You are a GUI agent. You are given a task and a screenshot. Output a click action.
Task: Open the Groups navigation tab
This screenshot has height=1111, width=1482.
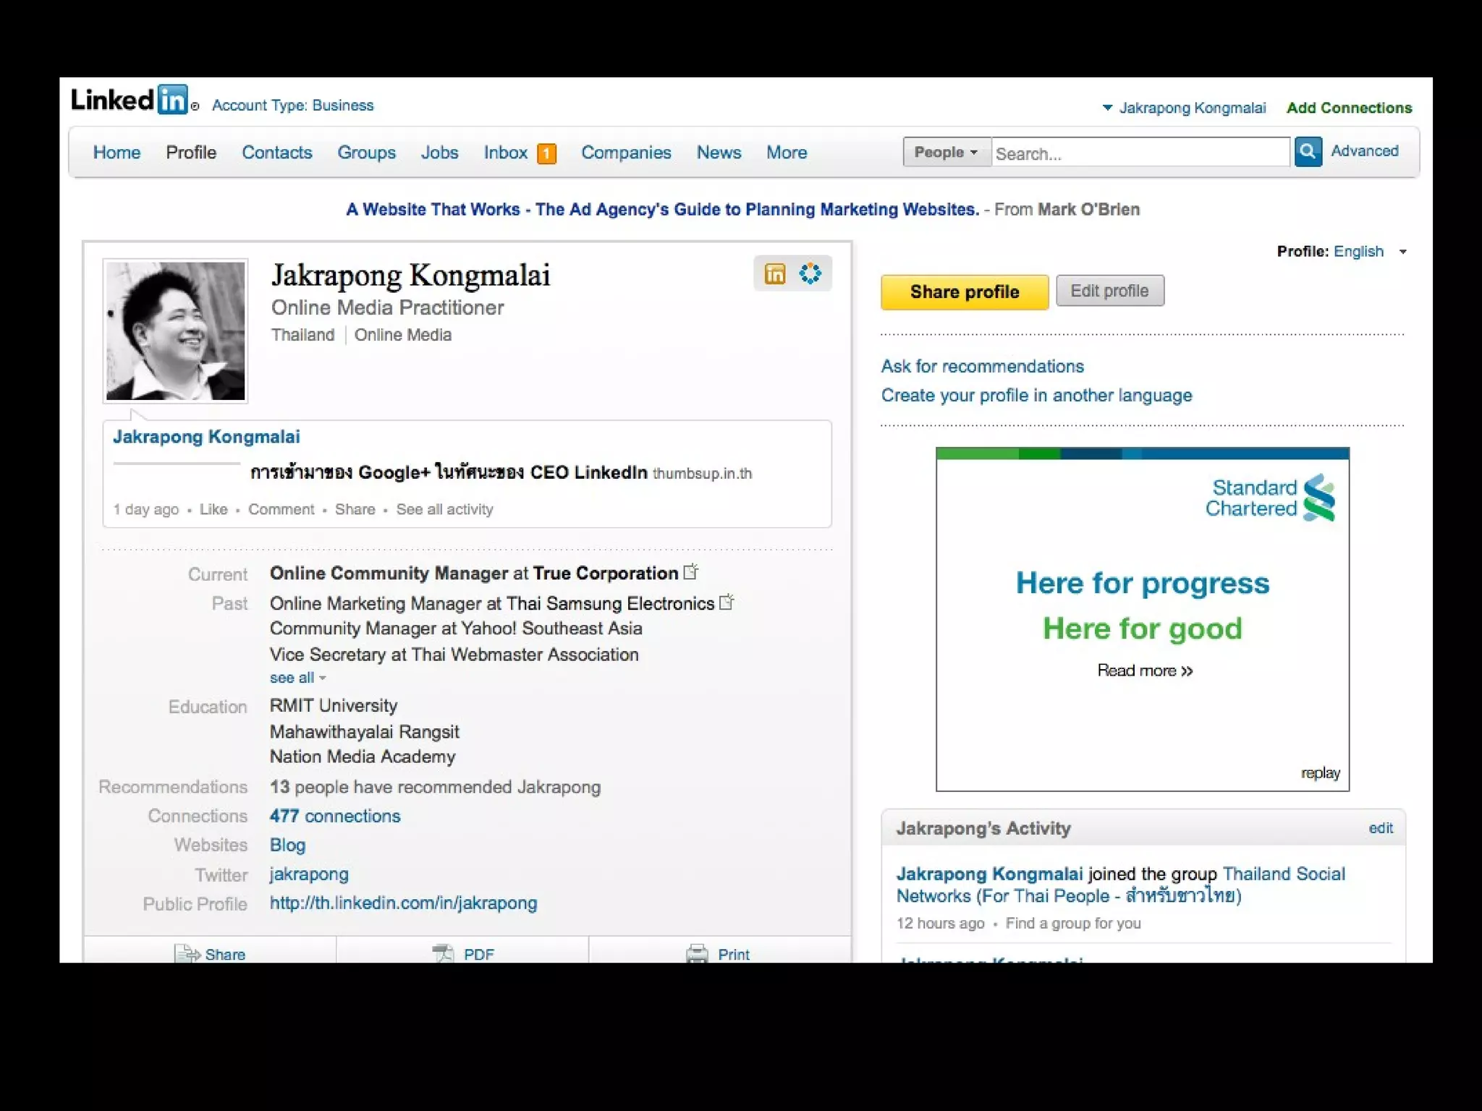click(366, 153)
